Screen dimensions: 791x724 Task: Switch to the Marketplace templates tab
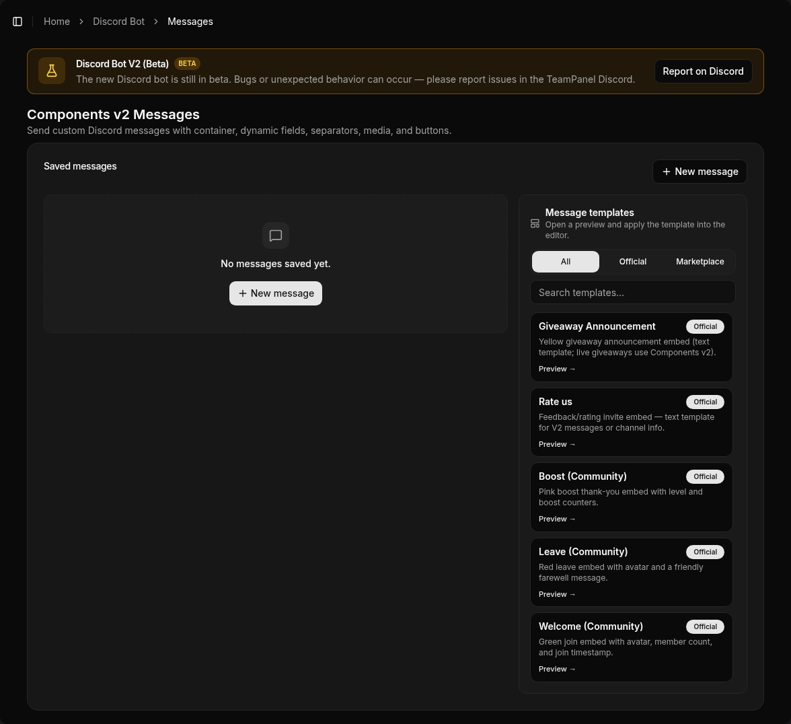[x=700, y=261]
